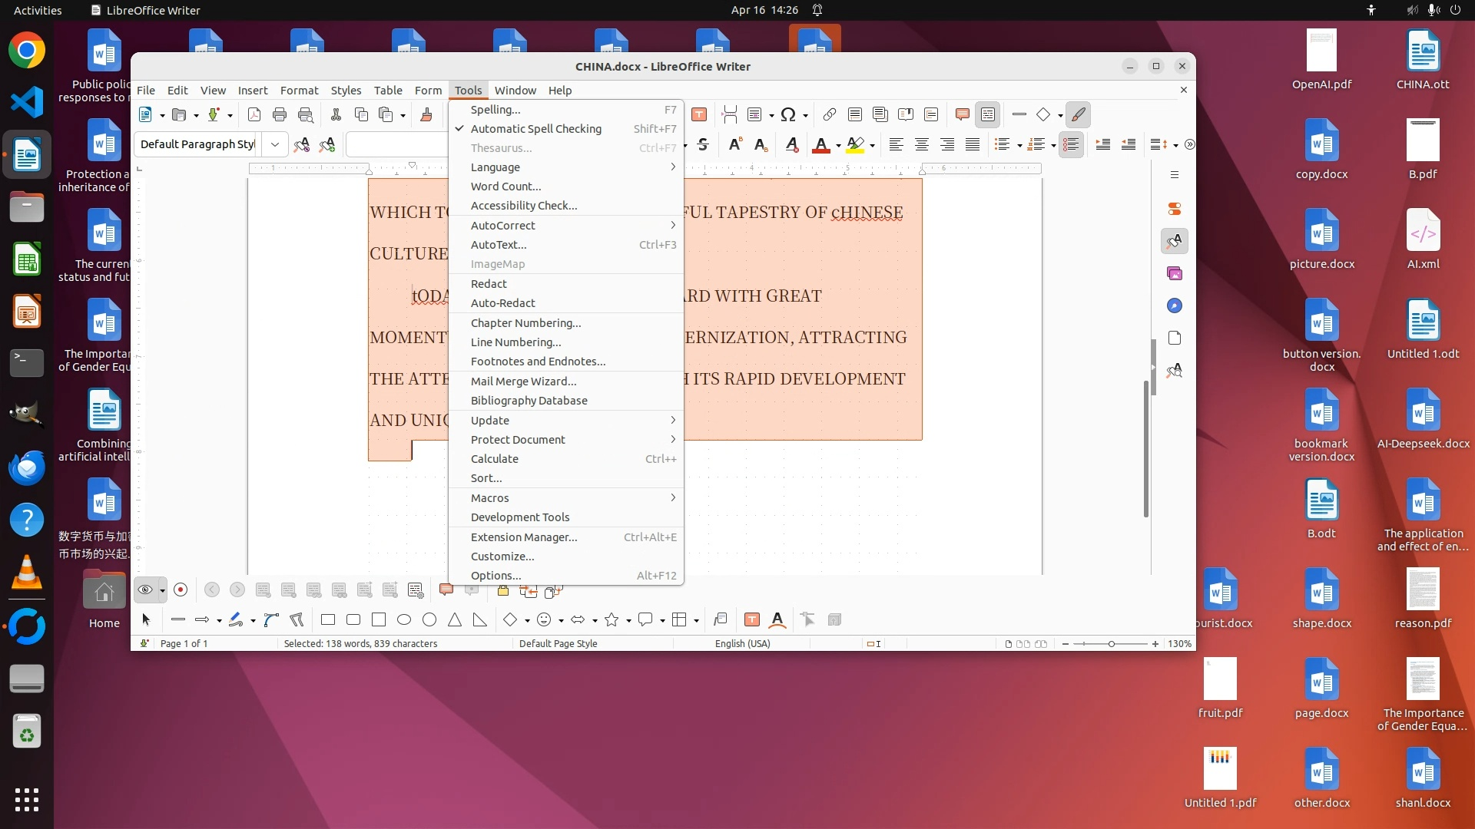This screenshot has height=829, width=1475.
Task: Insert special character with Omega icon
Action: coord(787,115)
